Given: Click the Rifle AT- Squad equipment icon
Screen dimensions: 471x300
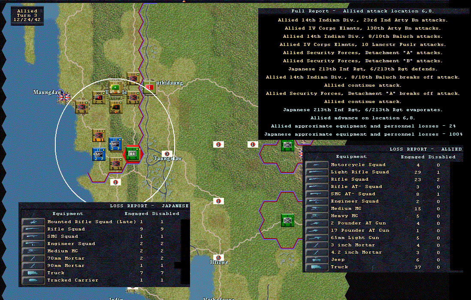Looking at the screenshot, I should [317, 187].
